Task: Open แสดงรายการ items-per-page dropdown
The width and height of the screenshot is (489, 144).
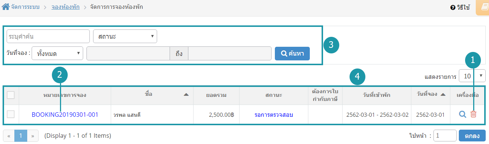Action: 472,76
